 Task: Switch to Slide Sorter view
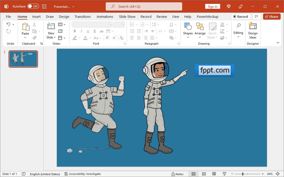(x=204, y=174)
